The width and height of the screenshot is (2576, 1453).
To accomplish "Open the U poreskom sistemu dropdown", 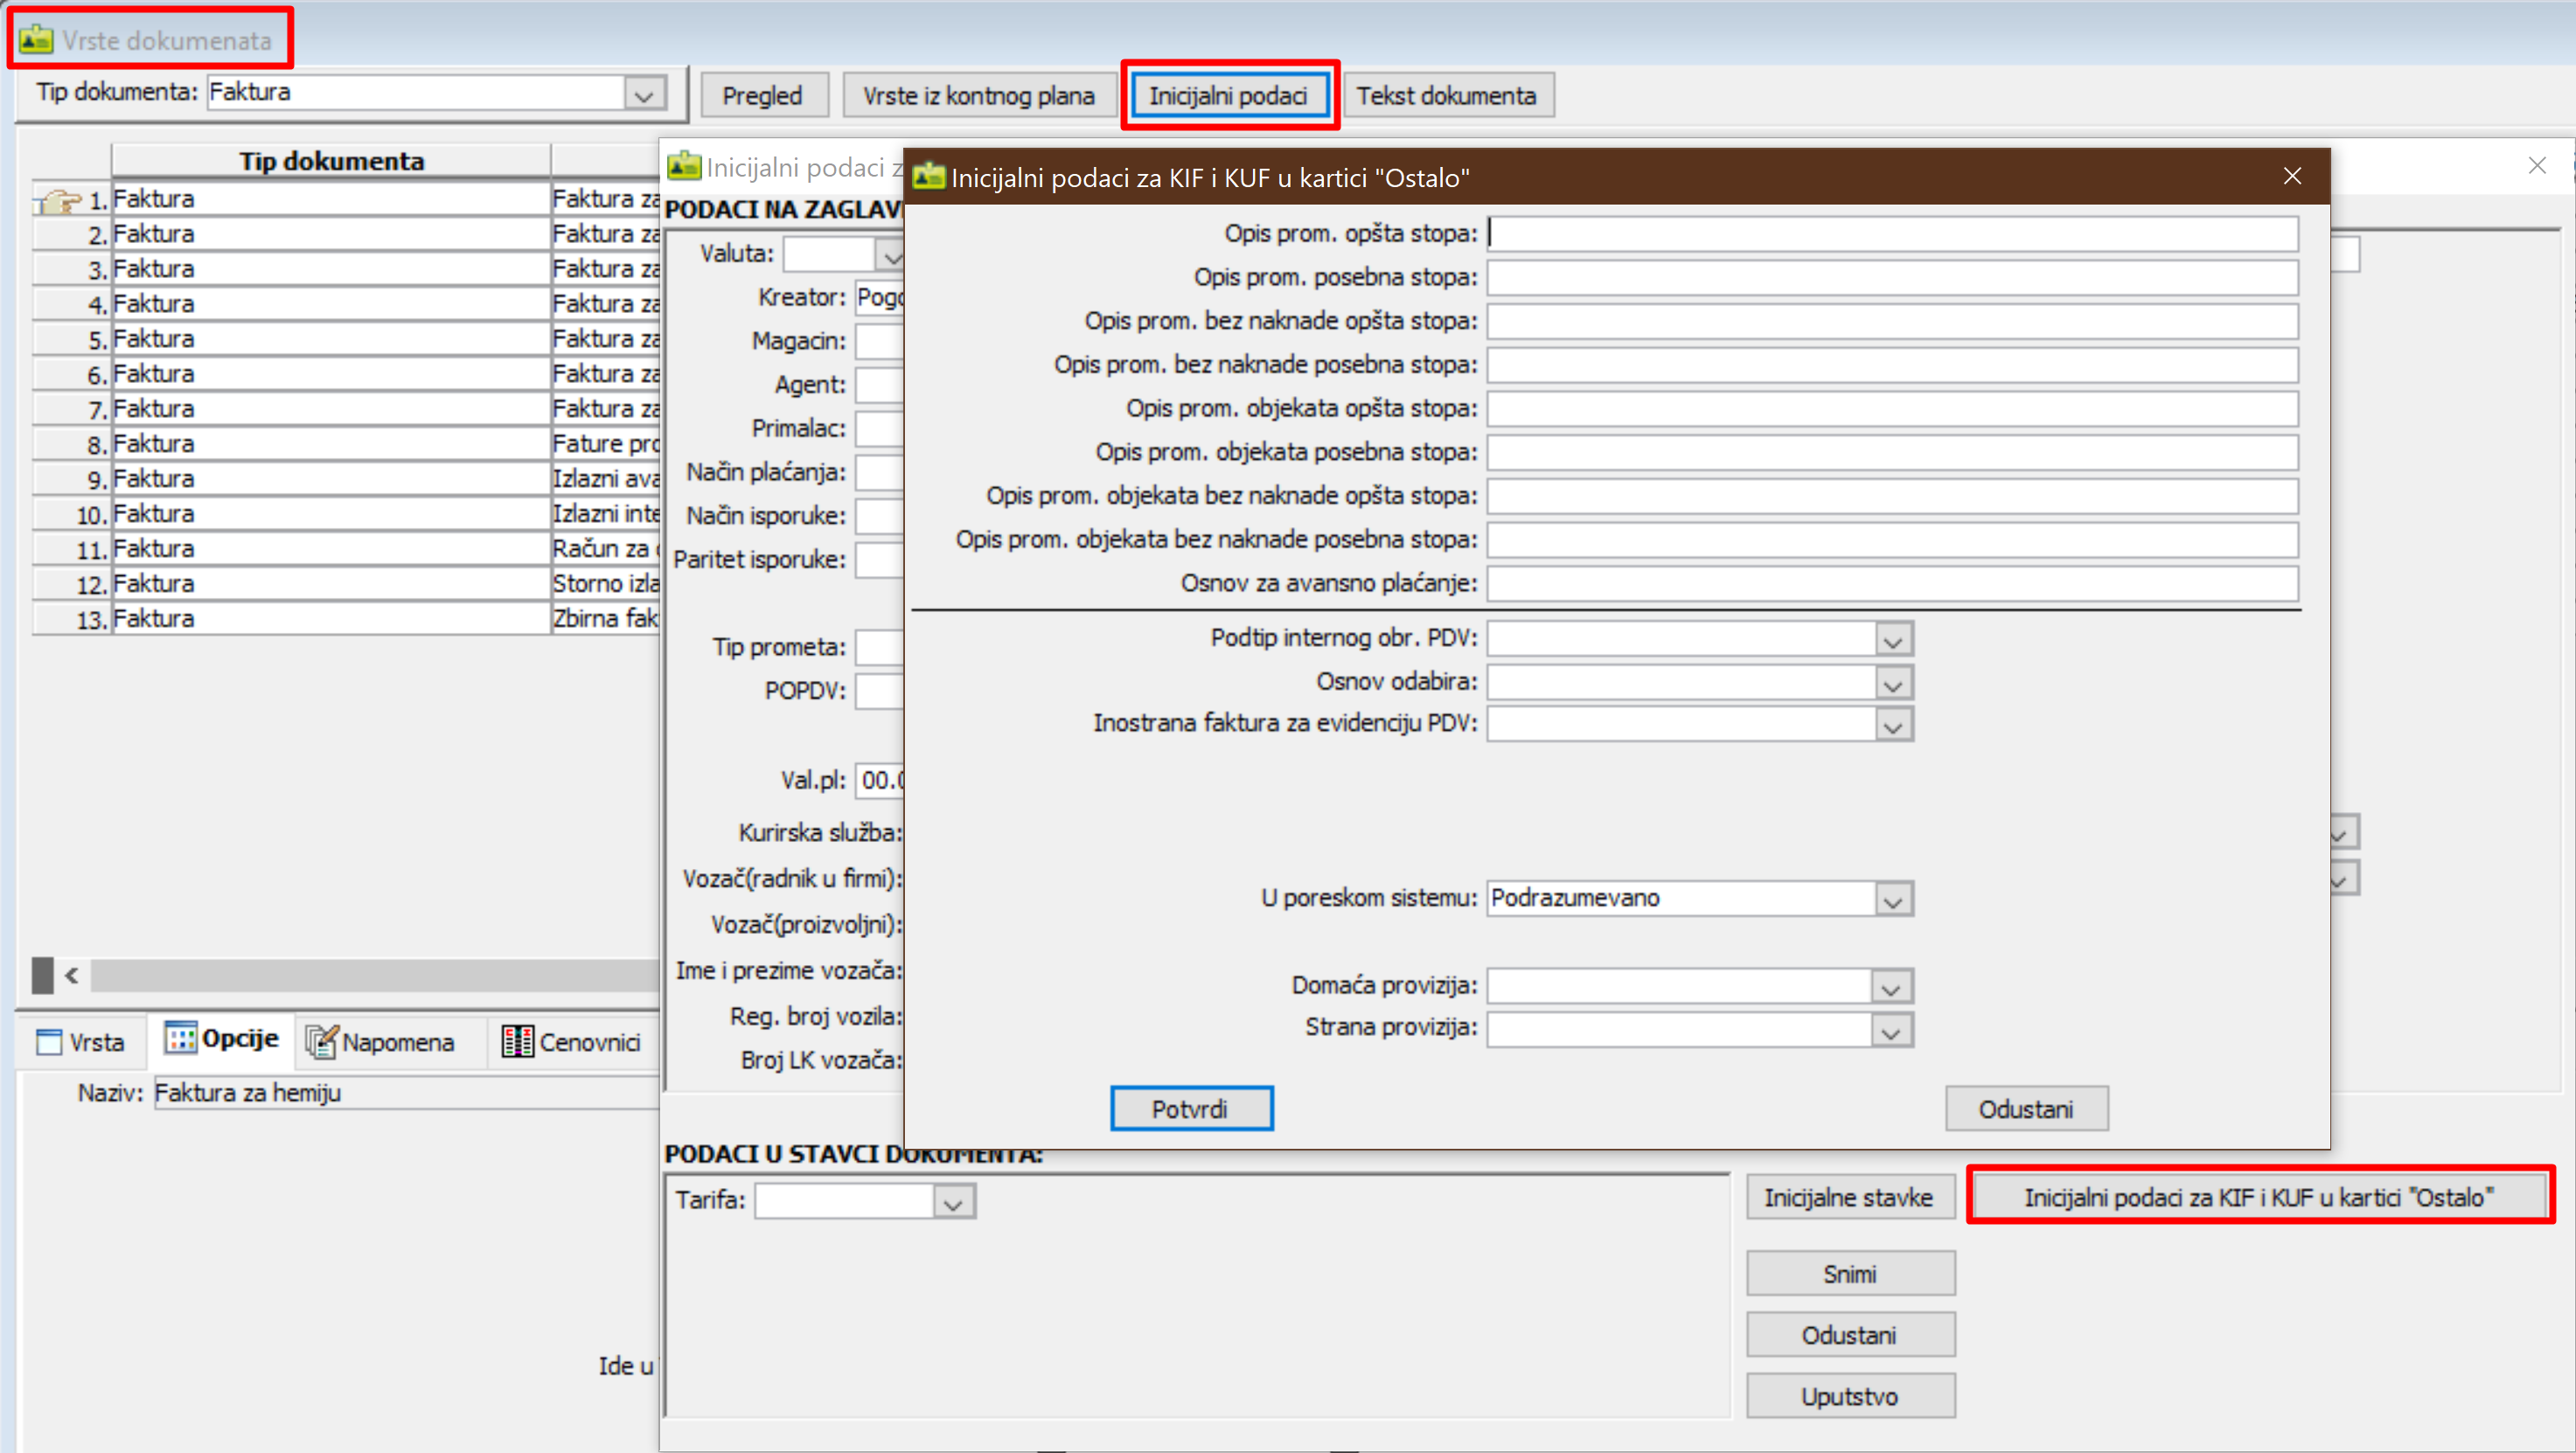I will point(1892,899).
